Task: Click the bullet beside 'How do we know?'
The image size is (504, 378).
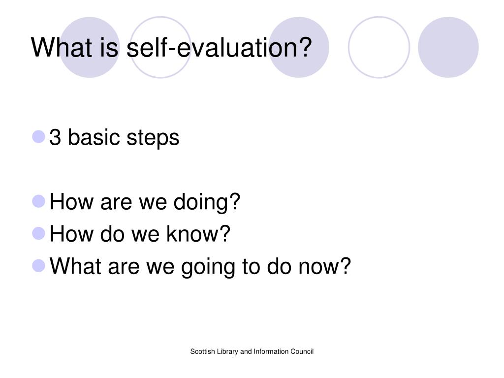Action: click(38, 233)
